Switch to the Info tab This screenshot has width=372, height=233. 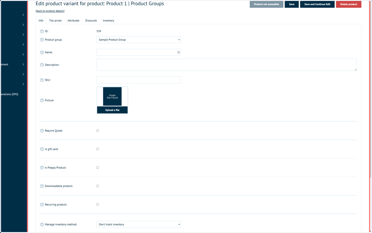pyautogui.click(x=41, y=20)
